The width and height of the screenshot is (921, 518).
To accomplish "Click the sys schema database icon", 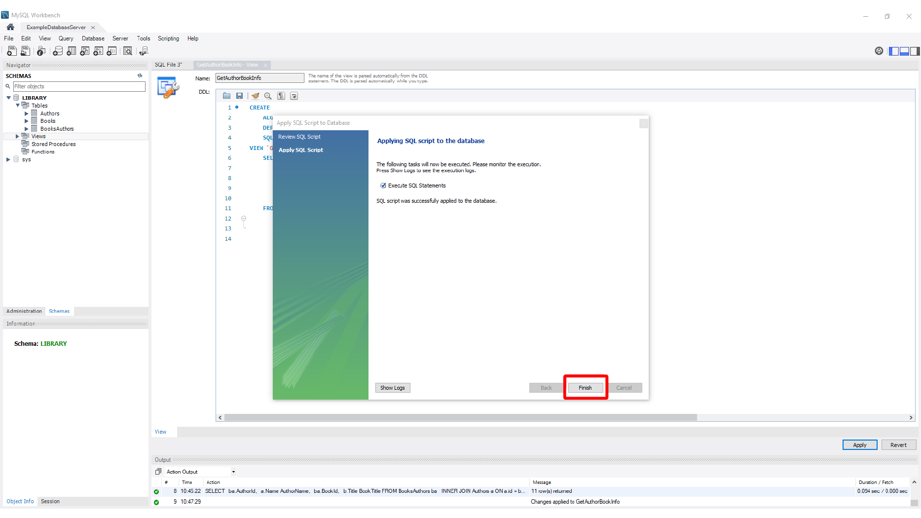I will 16,159.
